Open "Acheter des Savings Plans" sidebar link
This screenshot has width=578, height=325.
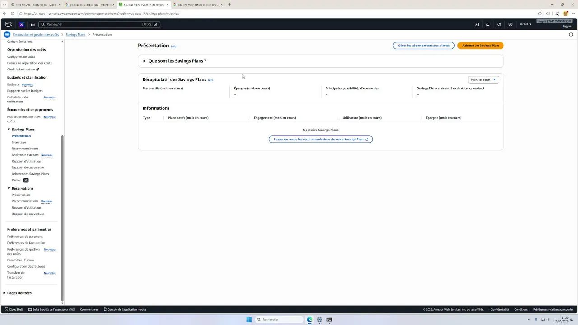pos(30,174)
